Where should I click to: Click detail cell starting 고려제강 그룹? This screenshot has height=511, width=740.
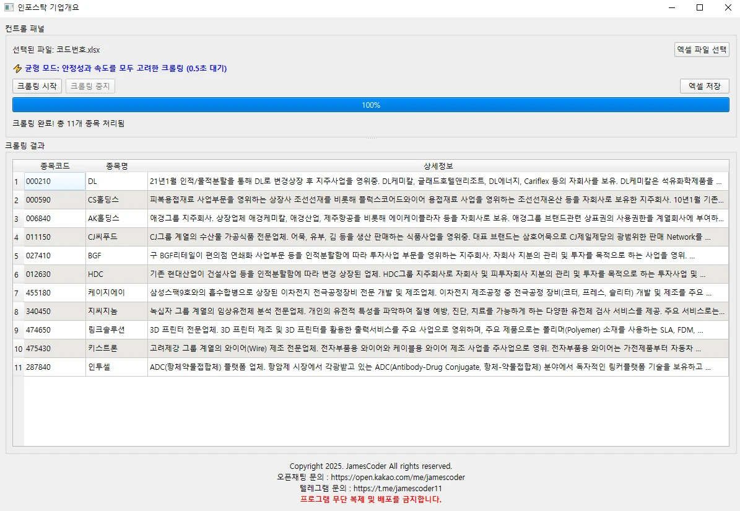(438, 348)
